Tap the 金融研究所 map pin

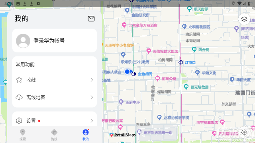pos(127,11)
